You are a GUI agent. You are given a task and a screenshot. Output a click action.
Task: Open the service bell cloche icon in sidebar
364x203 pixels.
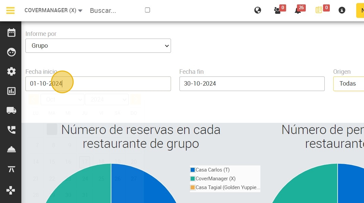coord(11,150)
